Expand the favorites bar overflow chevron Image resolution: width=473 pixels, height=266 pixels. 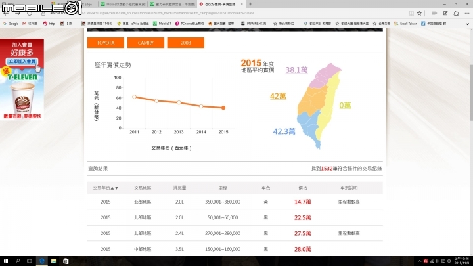click(x=467, y=24)
